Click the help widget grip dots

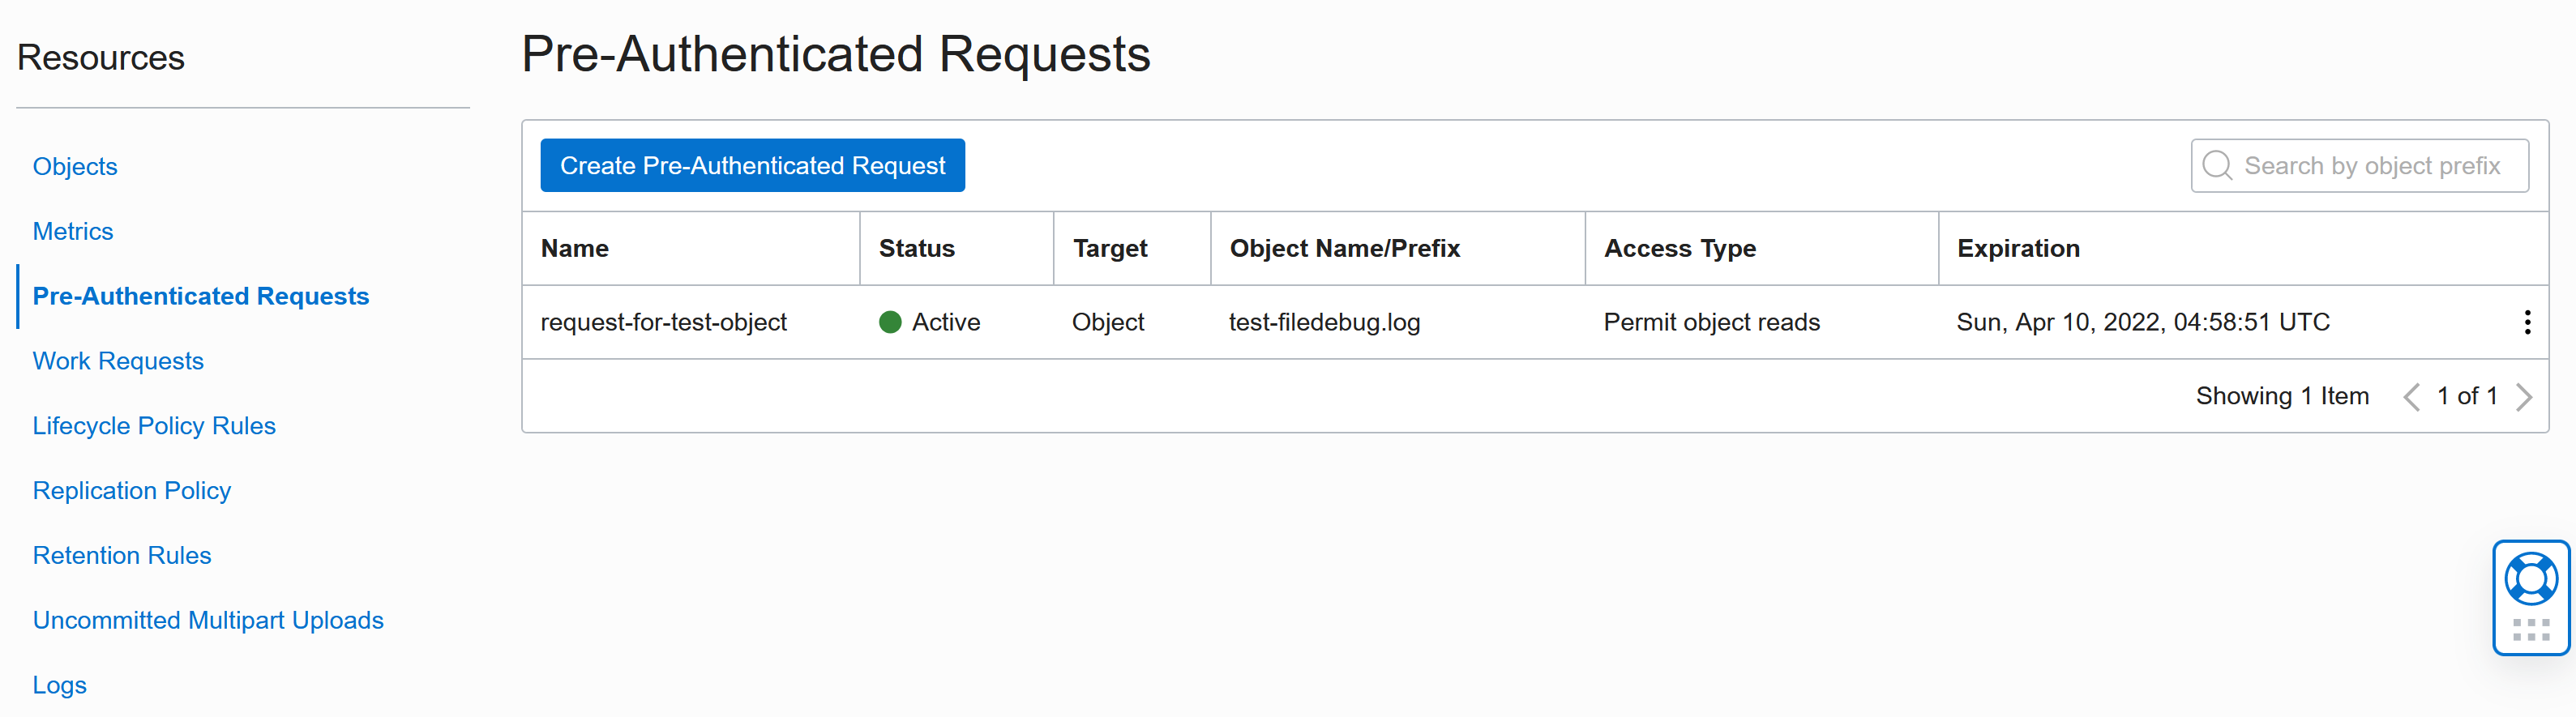point(2531,630)
